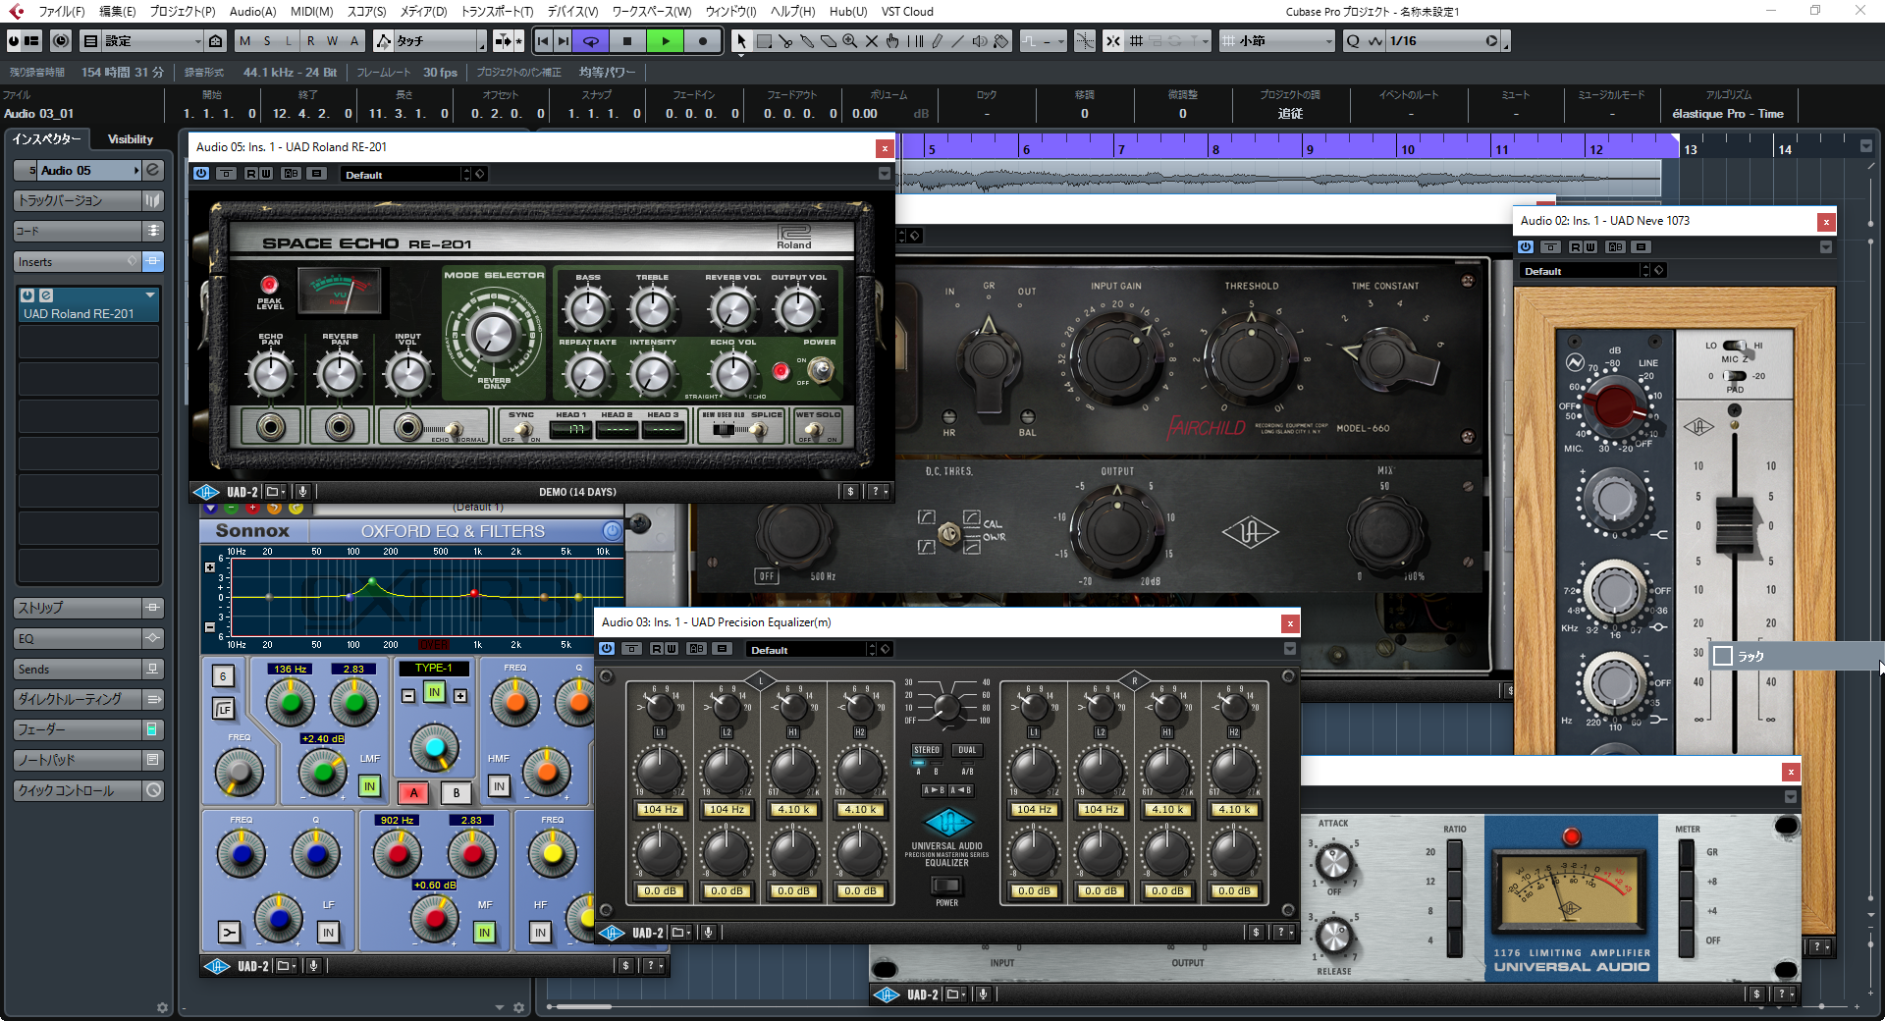Toggle global Write (W) automation button

tap(333, 41)
